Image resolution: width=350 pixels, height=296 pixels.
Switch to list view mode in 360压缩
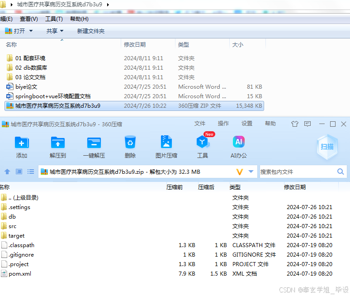31,172
